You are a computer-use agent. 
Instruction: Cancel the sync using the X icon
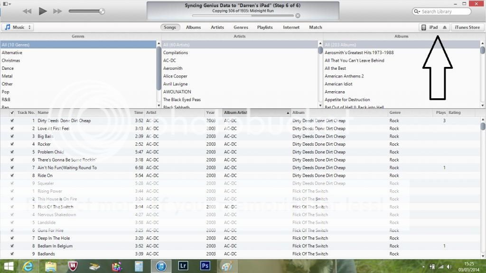pos(298,16)
